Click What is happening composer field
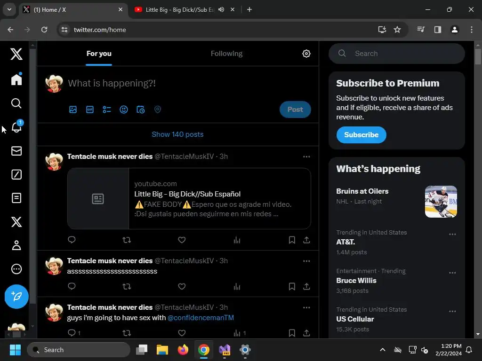The image size is (482, 361). pyautogui.click(x=112, y=83)
